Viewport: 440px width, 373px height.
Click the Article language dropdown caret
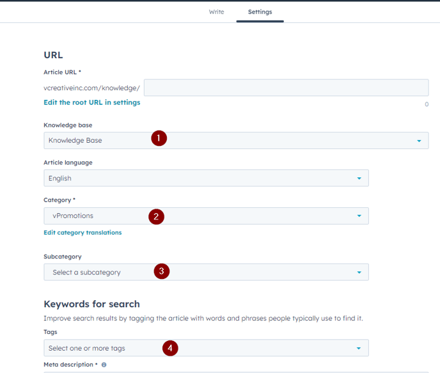359,179
